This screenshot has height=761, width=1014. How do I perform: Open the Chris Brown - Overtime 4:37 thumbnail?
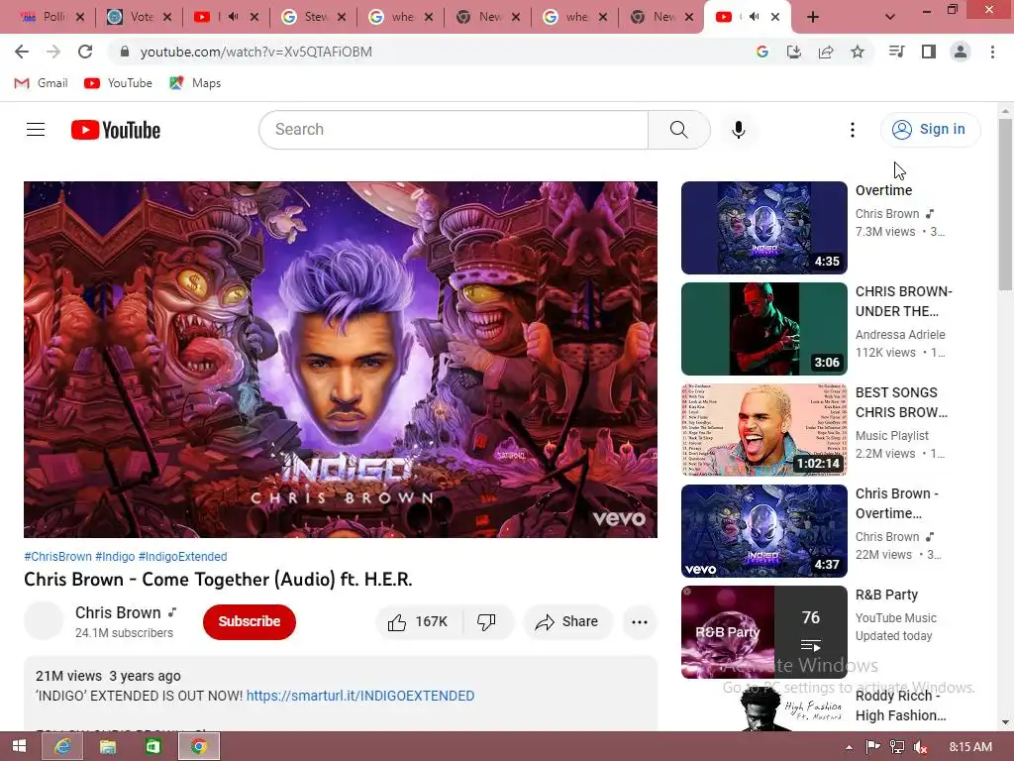point(763,531)
